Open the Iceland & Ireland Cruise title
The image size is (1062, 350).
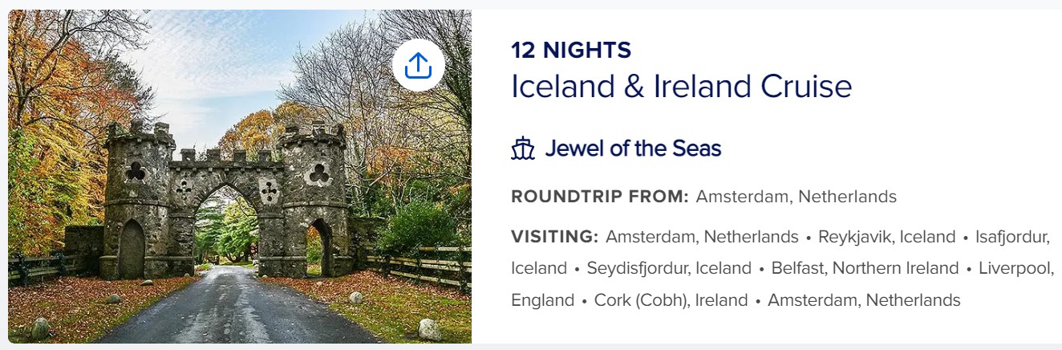[681, 87]
